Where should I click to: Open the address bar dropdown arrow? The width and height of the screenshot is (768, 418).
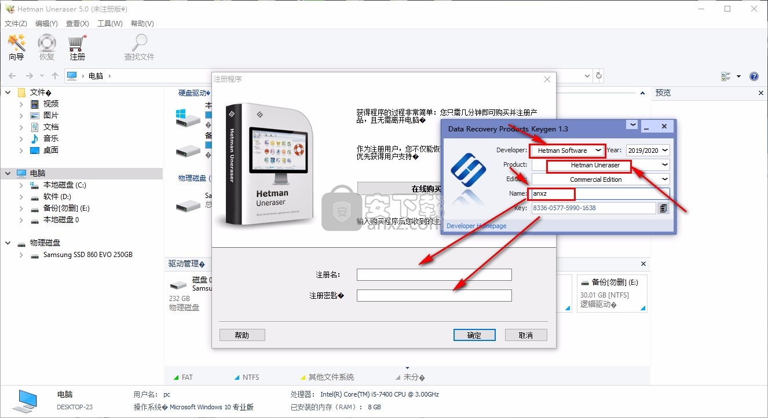tap(587, 76)
